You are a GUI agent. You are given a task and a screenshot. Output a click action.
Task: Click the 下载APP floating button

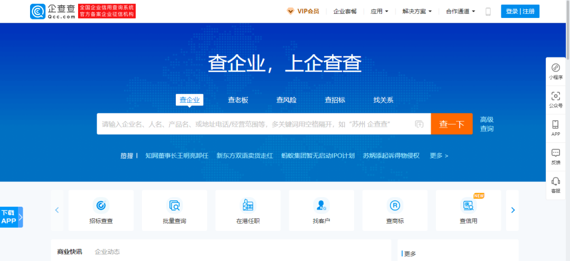point(11,217)
